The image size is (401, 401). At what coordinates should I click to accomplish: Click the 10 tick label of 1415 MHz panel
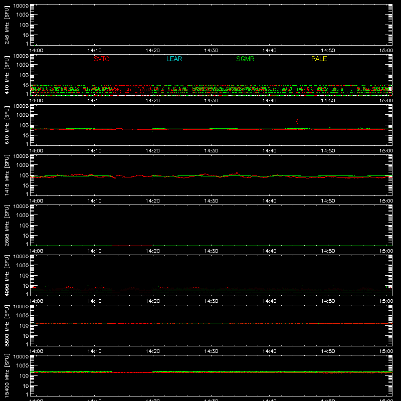coord(26,185)
